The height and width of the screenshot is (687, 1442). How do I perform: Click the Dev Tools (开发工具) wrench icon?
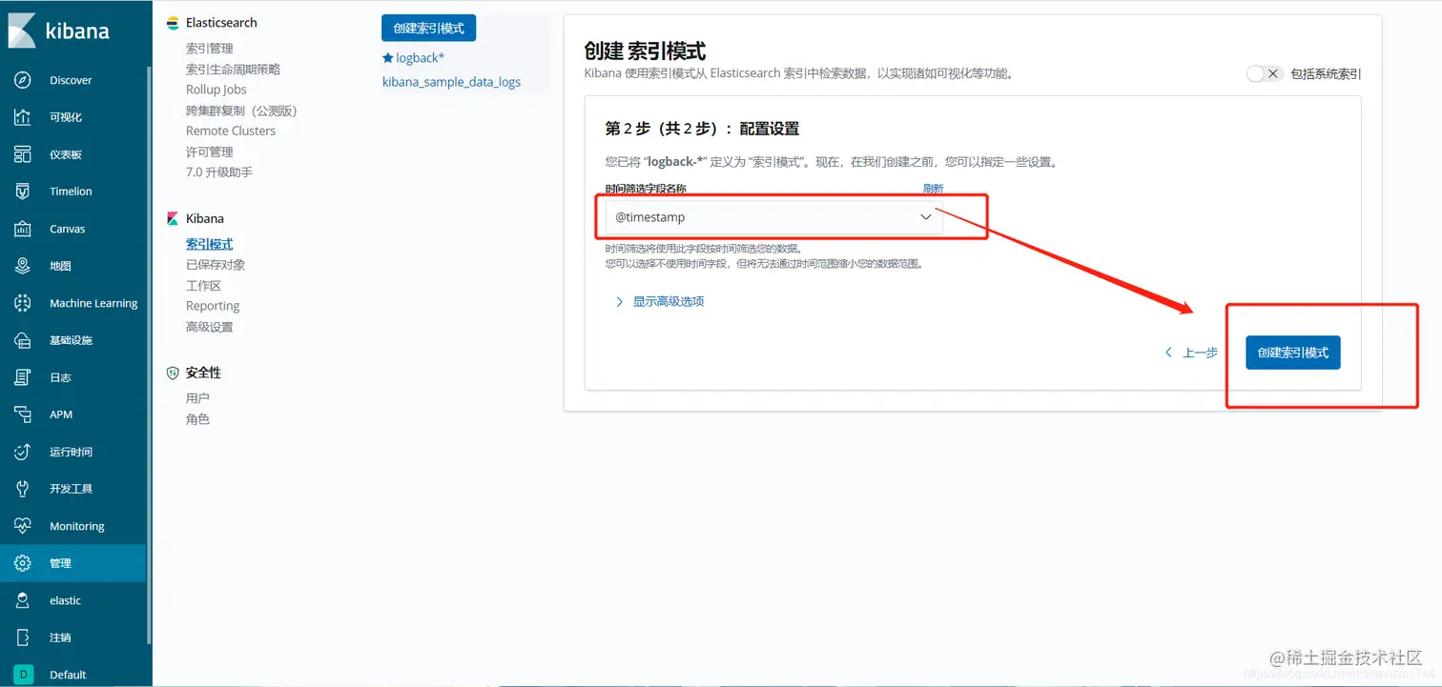[23, 489]
